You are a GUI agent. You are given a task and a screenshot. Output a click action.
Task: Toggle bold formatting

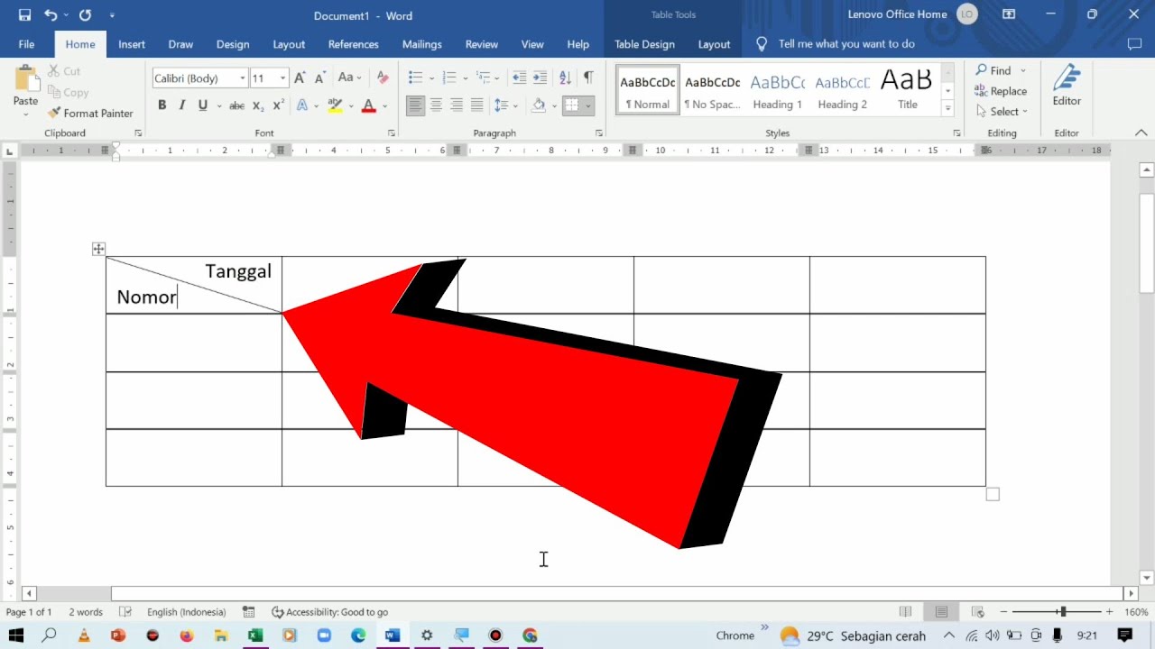[x=162, y=105]
